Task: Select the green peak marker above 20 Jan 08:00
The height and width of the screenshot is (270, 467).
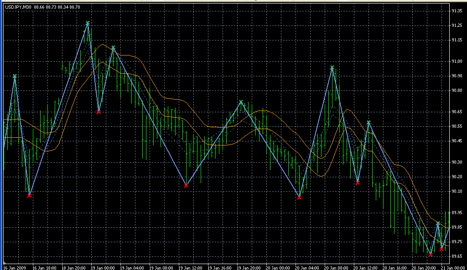Action: point(332,68)
